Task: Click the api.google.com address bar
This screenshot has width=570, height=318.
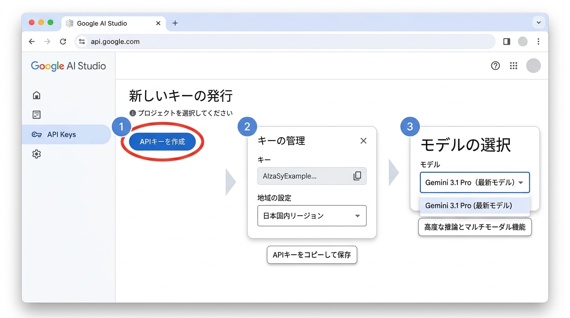Action: [x=115, y=41]
